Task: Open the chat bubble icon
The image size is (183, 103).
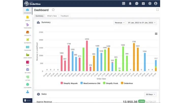Action: (x=137, y=4)
